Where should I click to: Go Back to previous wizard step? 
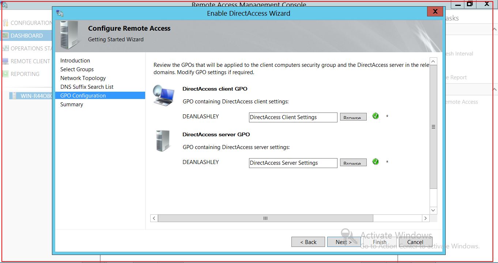coord(308,242)
